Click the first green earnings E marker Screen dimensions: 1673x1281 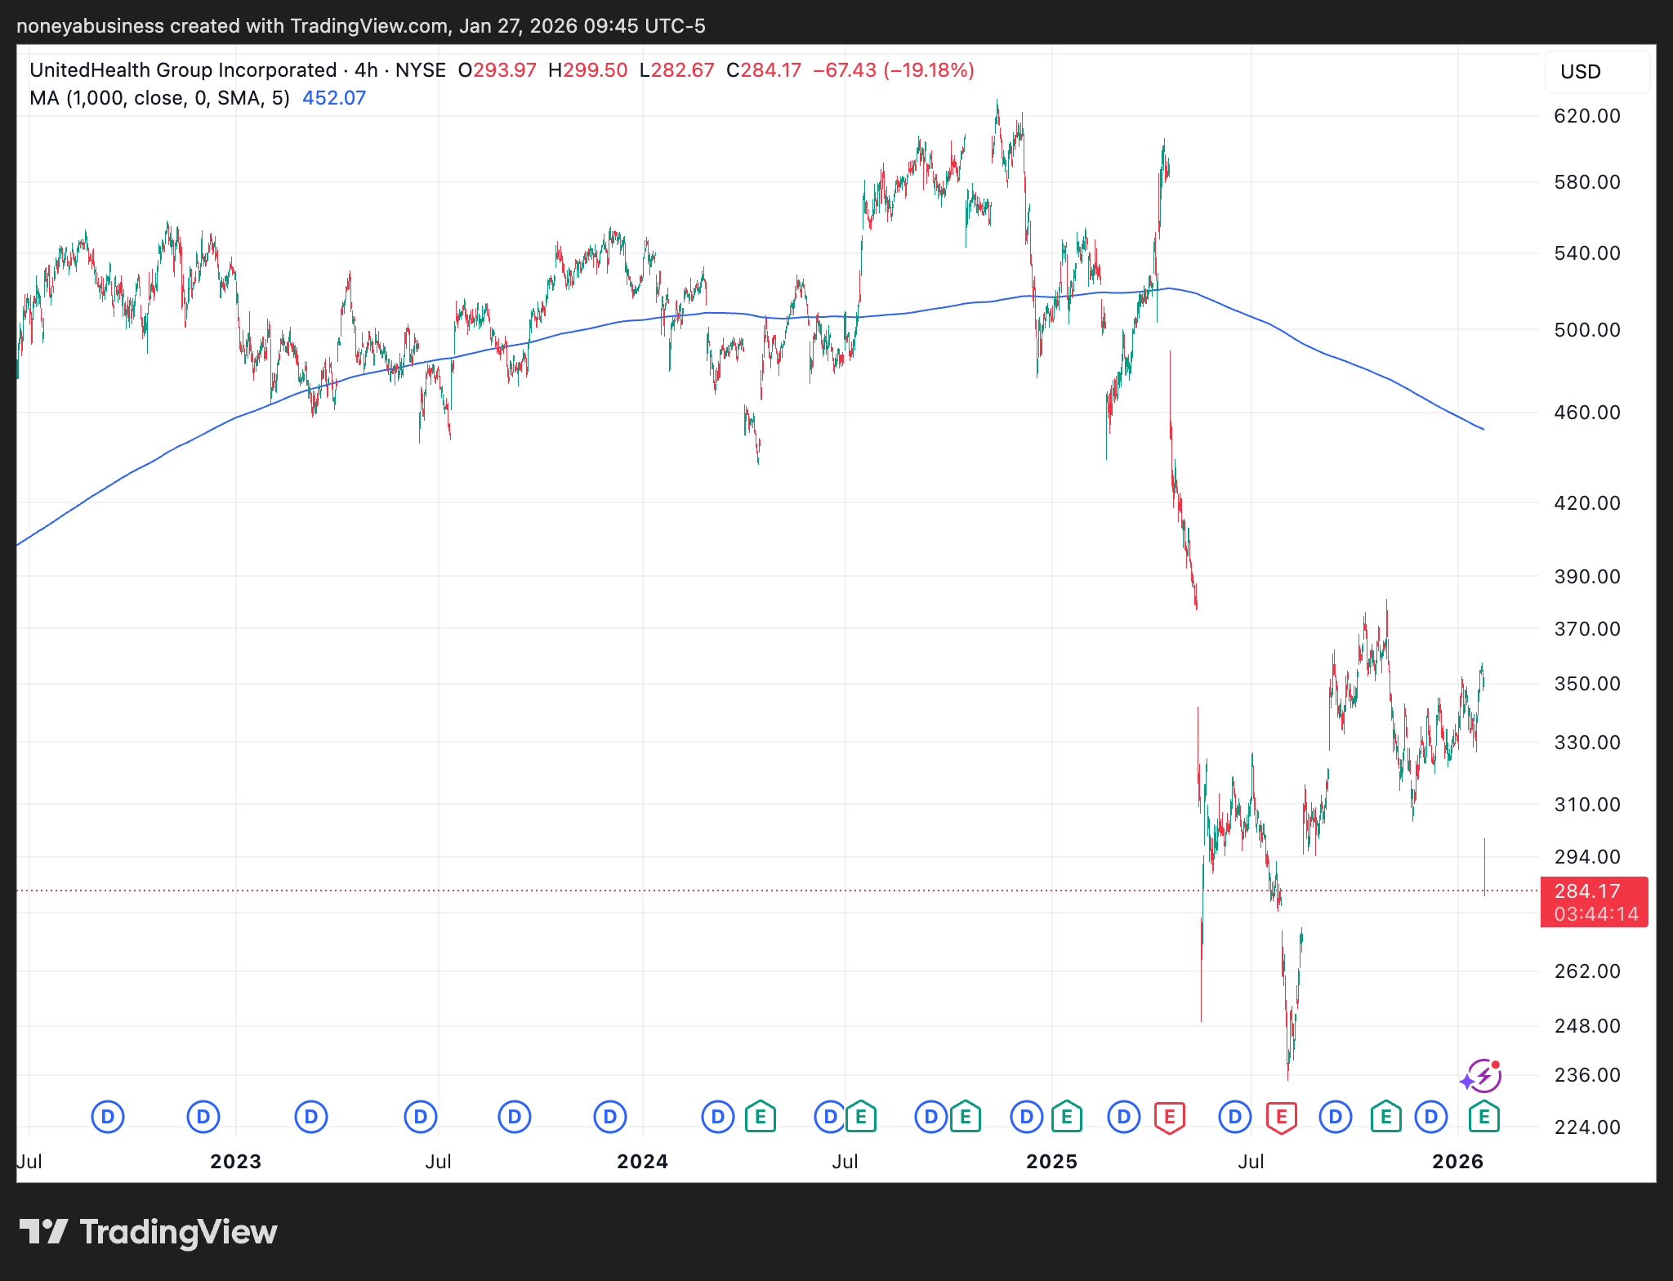760,1116
